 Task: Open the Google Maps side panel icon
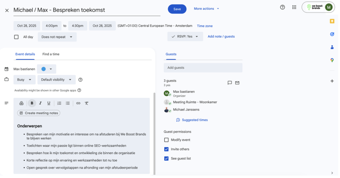click(x=332, y=60)
